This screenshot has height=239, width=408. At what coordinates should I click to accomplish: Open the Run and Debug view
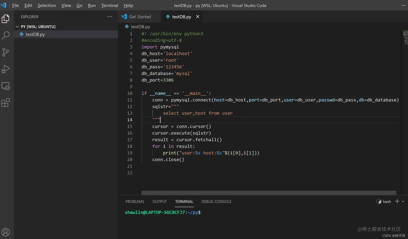click(x=5, y=69)
